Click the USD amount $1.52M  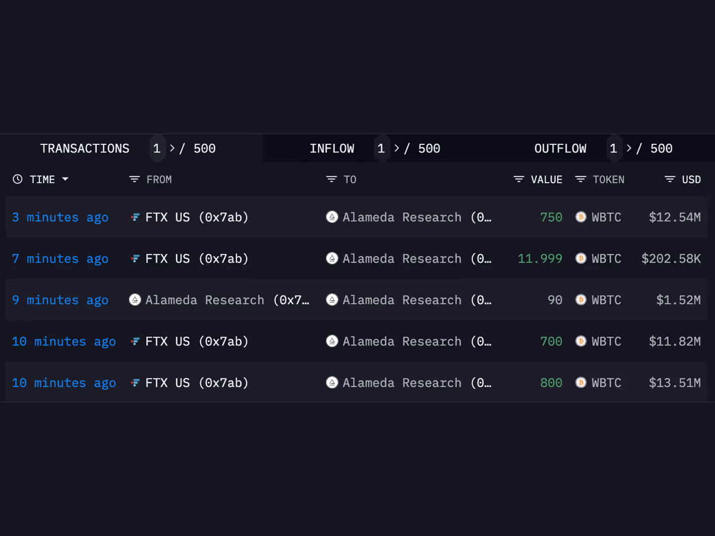[679, 300]
